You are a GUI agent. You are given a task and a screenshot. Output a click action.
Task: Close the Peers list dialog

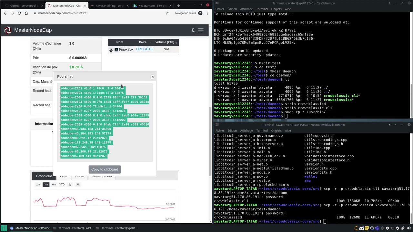(x=153, y=77)
